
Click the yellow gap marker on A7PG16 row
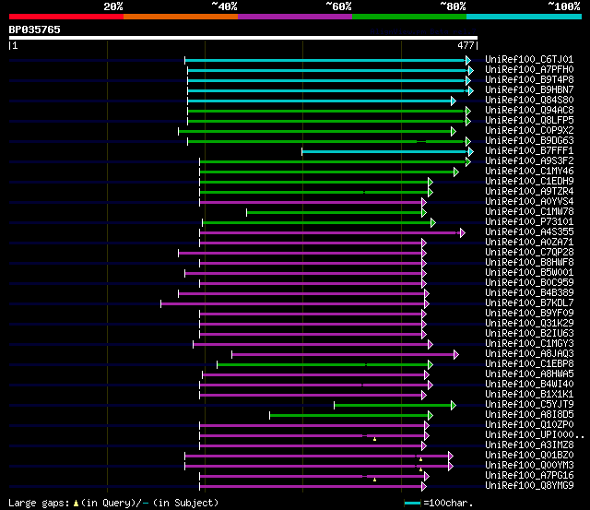[x=375, y=480]
